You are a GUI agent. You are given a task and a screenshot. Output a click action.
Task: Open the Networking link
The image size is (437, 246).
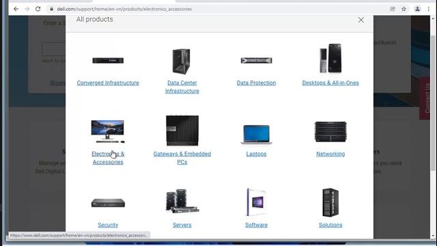(330, 154)
